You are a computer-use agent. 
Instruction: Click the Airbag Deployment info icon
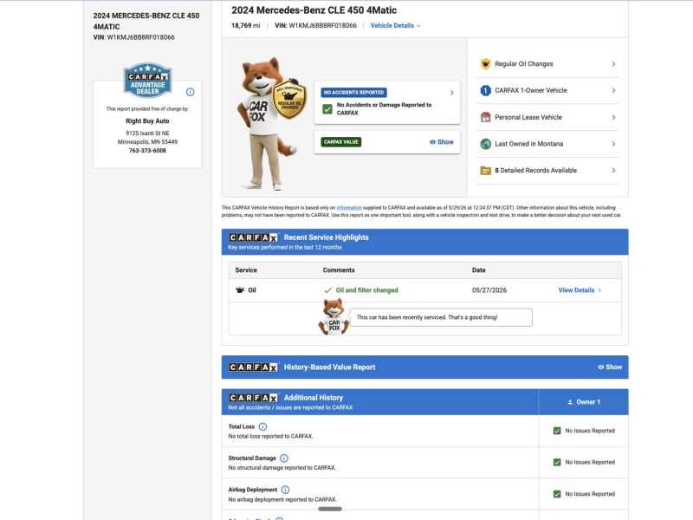tap(285, 490)
